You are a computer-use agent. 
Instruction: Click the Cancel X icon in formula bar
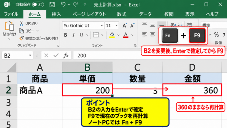46,55
